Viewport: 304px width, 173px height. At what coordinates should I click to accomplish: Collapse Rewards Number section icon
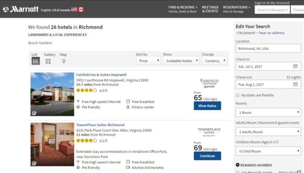click(x=237, y=165)
